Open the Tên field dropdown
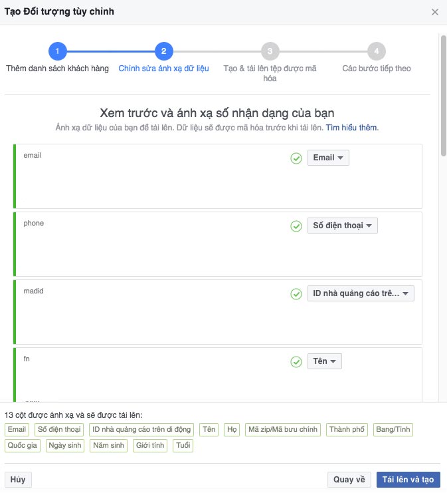The width and height of the screenshot is (447, 493). point(325,361)
